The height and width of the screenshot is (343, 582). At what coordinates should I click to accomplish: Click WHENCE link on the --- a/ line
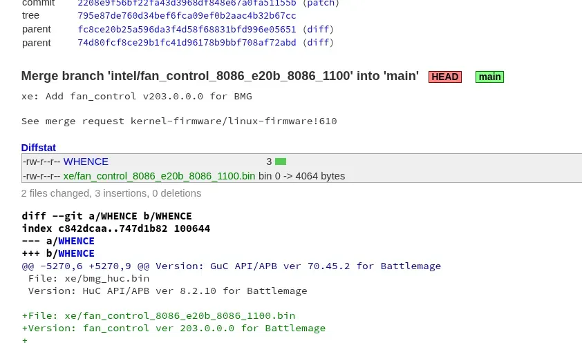77,241
